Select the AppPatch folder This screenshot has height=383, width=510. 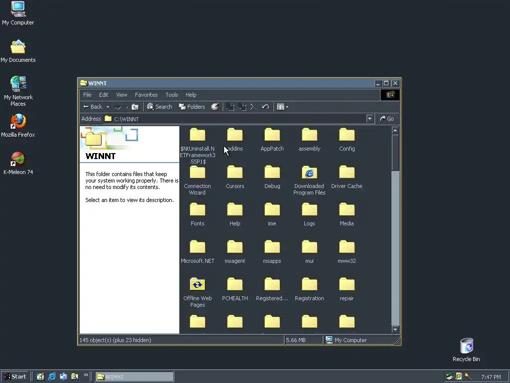pos(272,140)
